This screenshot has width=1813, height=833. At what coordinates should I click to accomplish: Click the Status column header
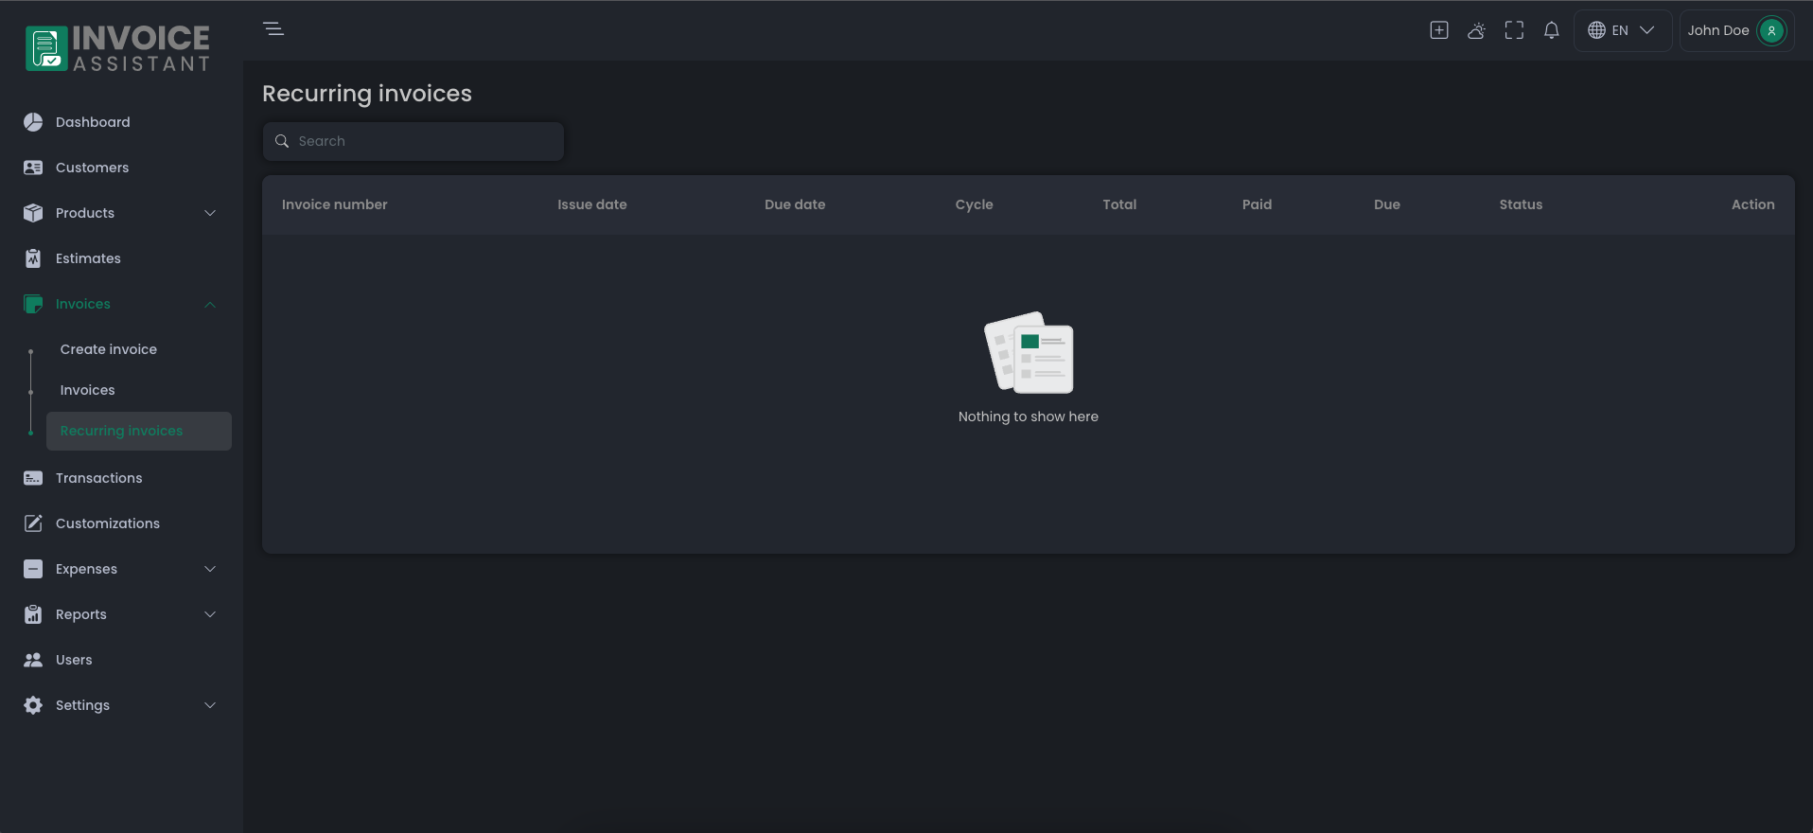1521,204
